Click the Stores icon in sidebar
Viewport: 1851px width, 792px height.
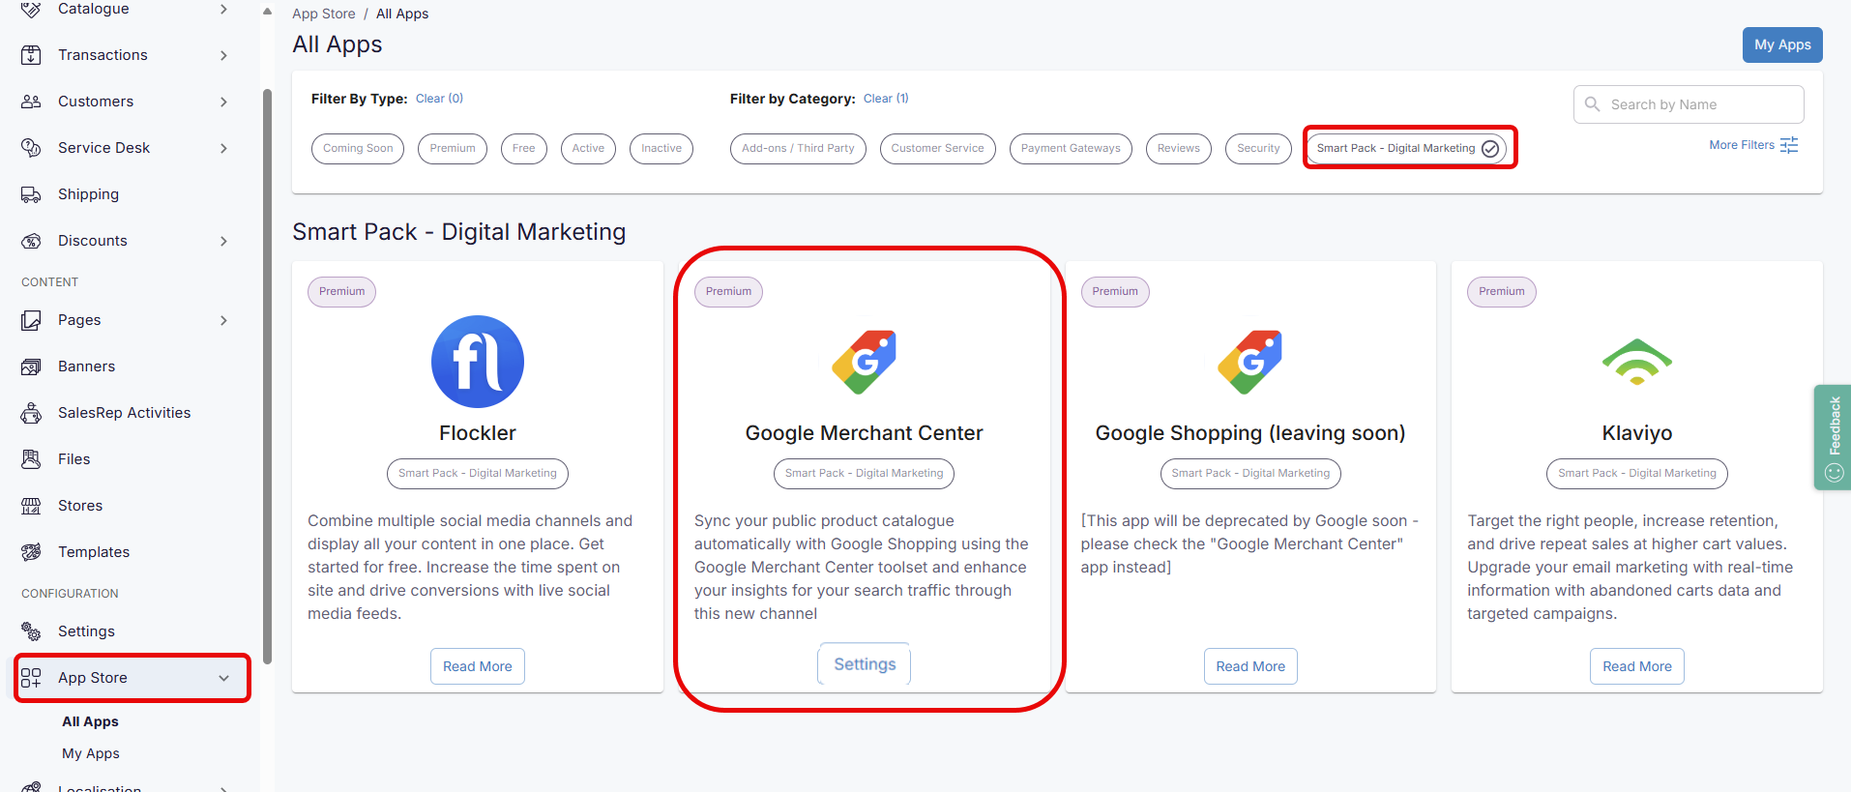coord(31,506)
